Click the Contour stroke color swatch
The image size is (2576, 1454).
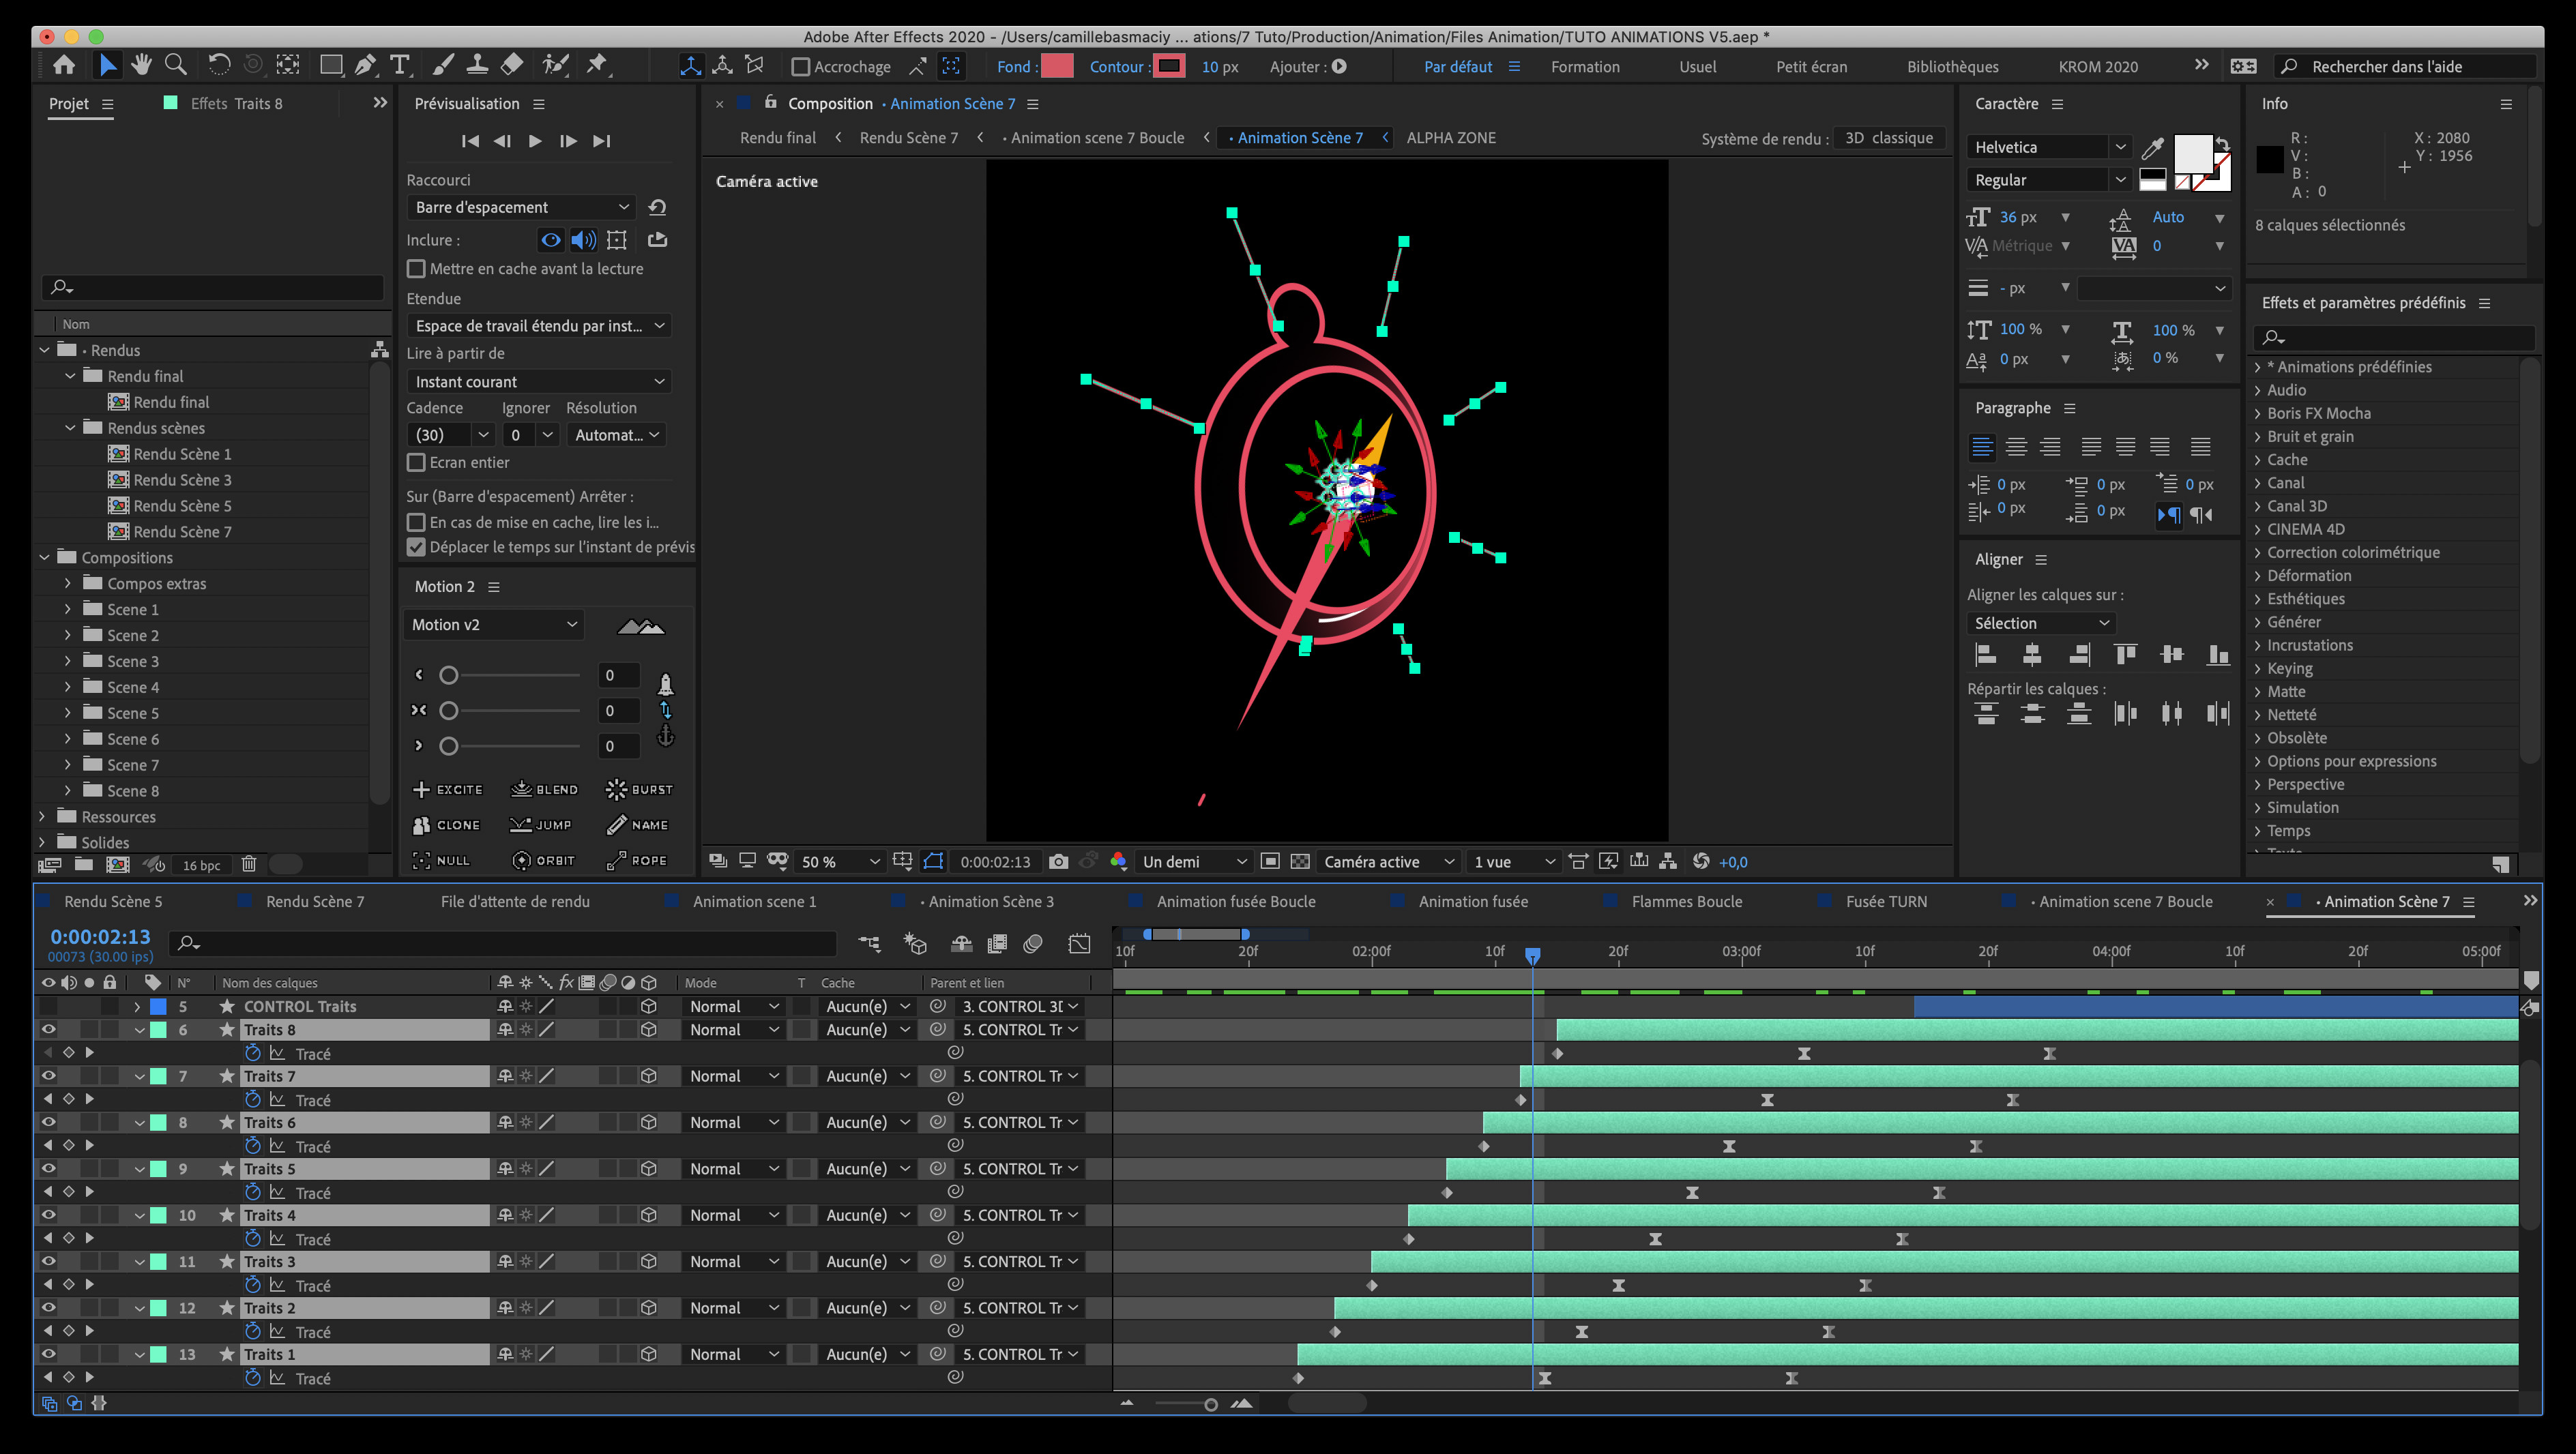1168,66
